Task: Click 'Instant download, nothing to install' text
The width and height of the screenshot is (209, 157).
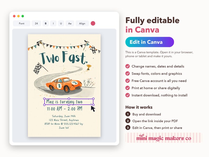Action: point(160,95)
